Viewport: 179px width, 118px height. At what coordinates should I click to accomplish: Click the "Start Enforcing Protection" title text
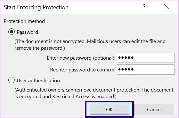[x=36, y=7]
